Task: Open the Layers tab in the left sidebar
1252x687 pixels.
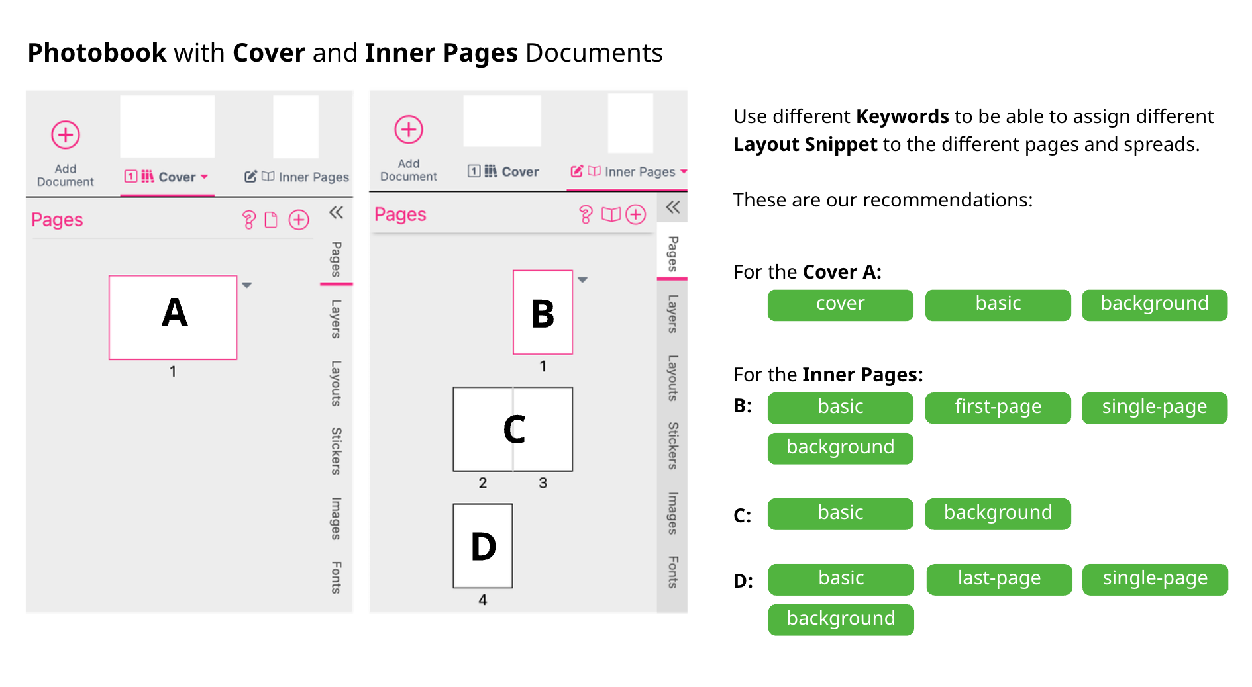Action: point(336,319)
